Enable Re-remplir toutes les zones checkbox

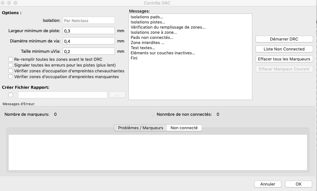pos(11,59)
